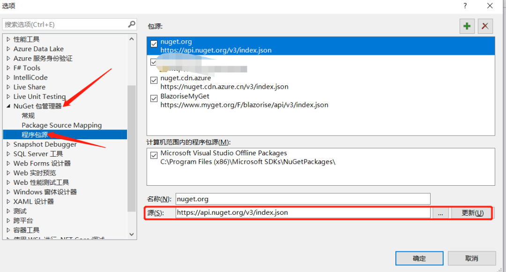Click the red X remove source icon
Screen dimensions: 506x272
(485, 26)
